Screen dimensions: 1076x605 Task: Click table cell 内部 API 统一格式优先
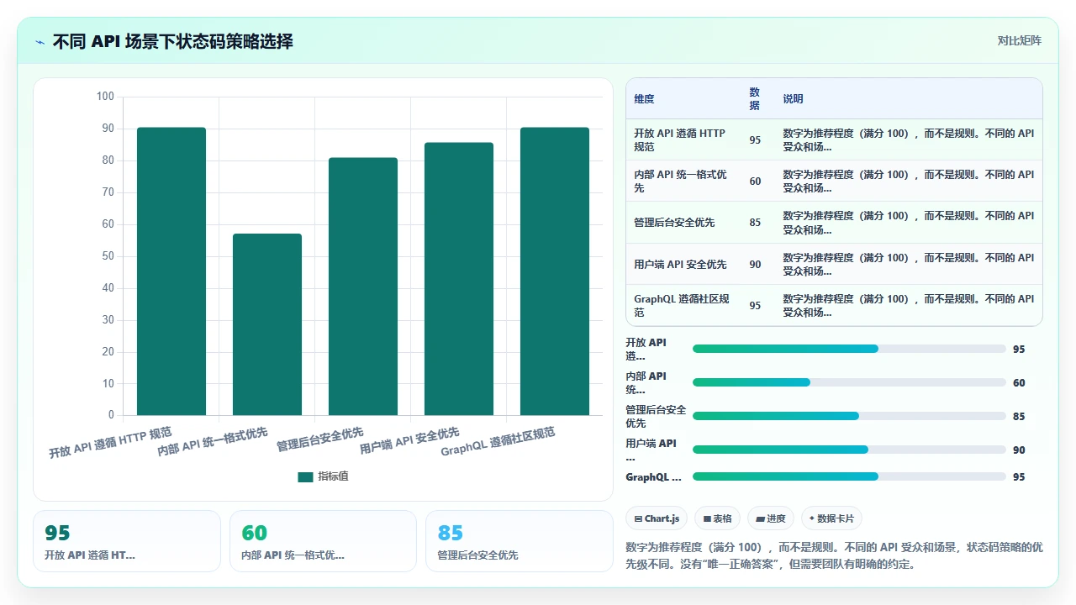[683, 181]
